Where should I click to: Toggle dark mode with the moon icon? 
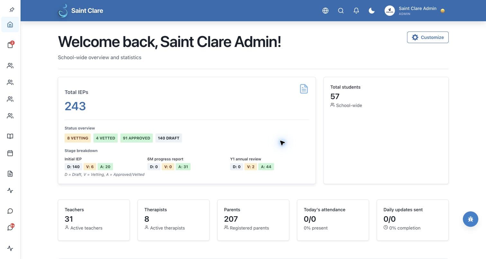372,11
